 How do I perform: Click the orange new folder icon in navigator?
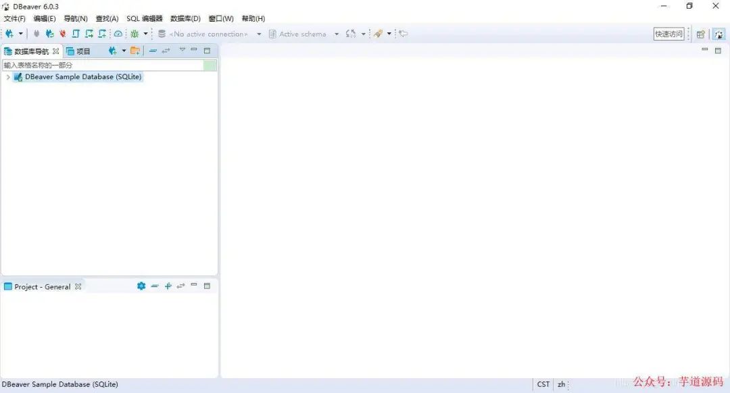coord(135,51)
